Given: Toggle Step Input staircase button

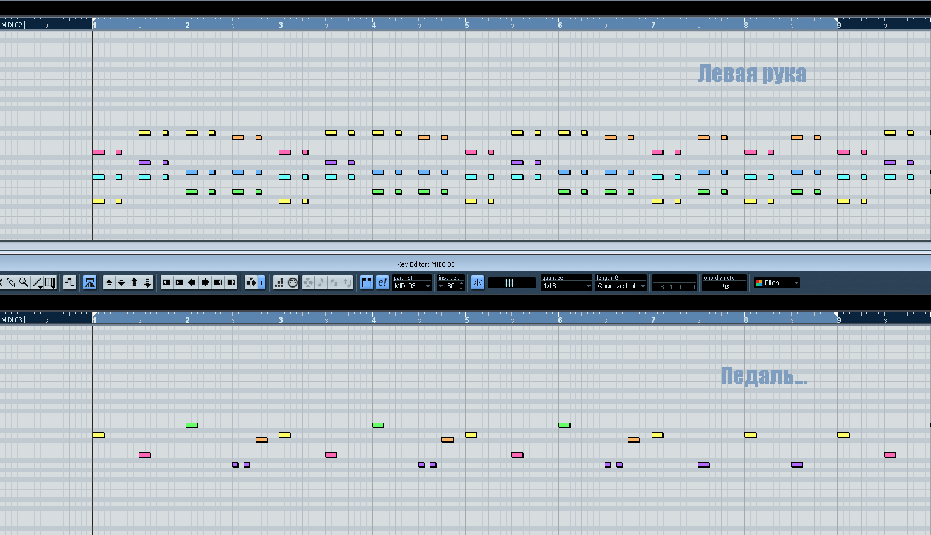Looking at the screenshot, I should 279,283.
